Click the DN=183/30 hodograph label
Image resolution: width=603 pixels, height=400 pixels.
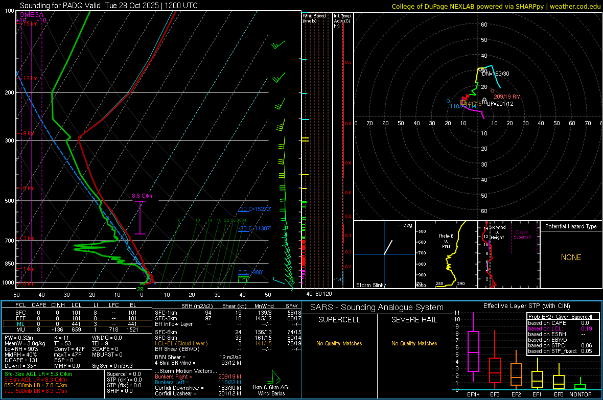coord(495,74)
